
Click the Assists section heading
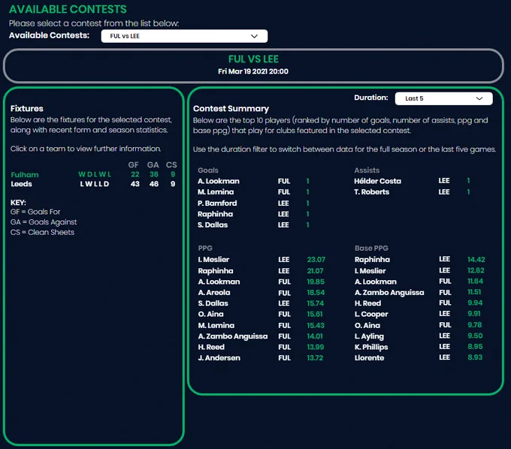[x=367, y=170]
